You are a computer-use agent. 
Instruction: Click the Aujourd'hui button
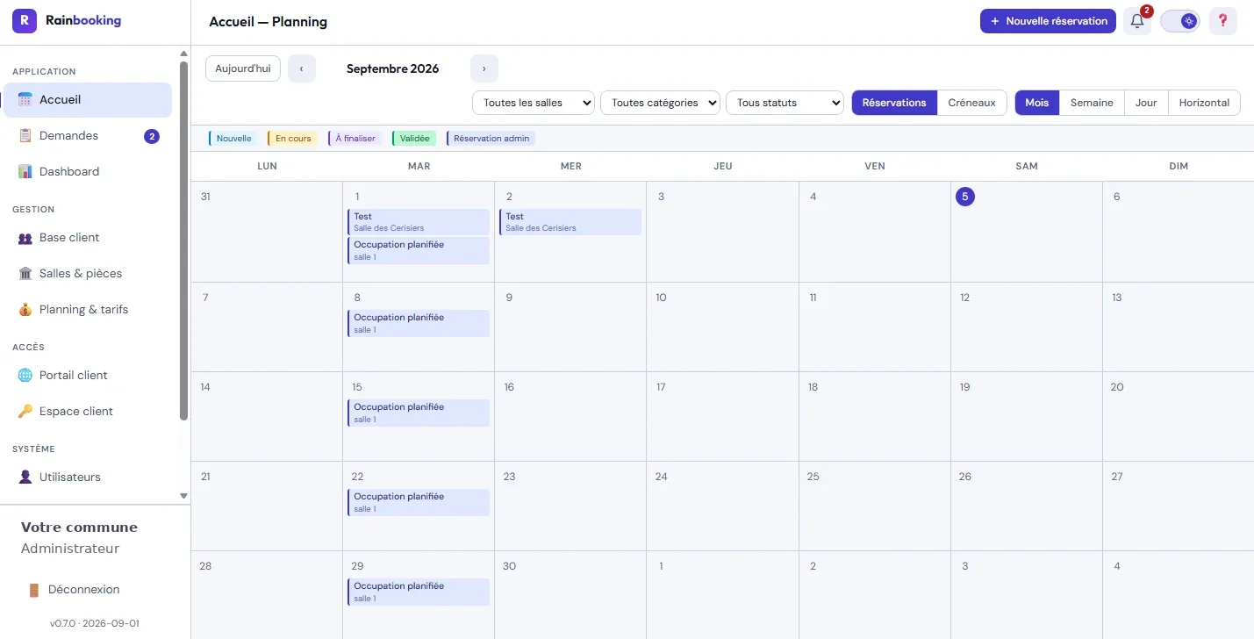[x=243, y=68]
